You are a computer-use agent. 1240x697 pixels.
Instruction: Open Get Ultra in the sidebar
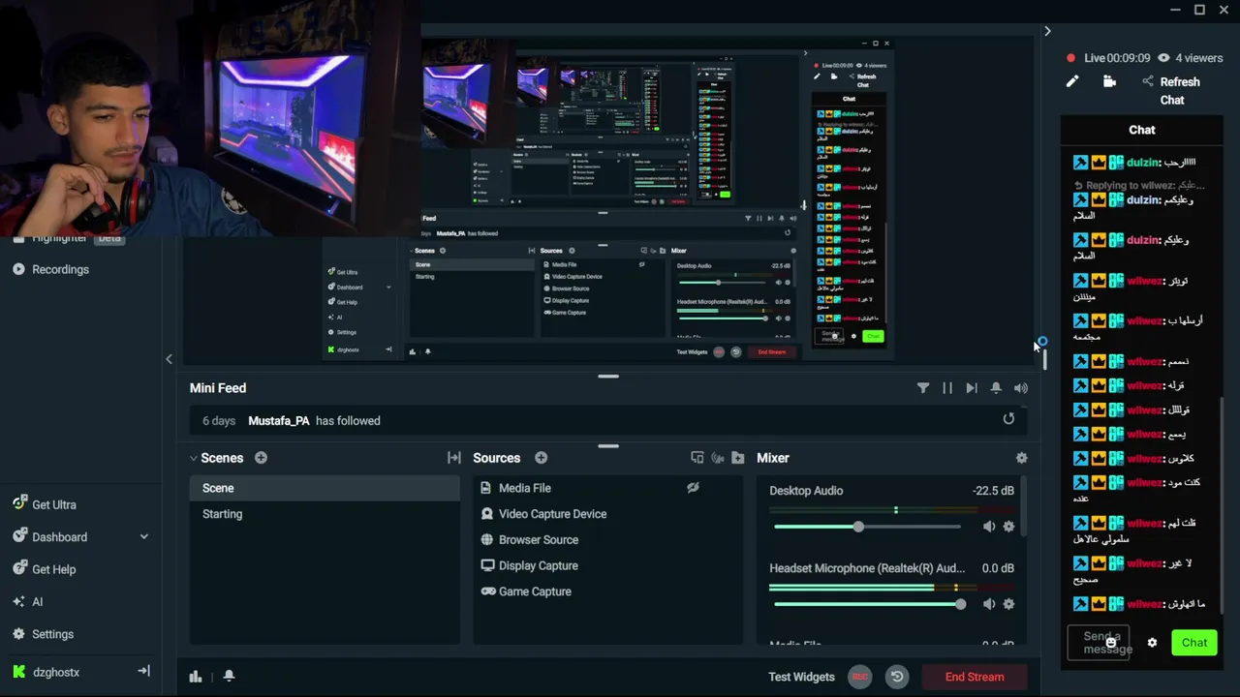[x=54, y=504]
